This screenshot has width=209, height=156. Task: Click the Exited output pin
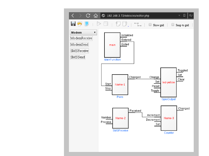125,44
